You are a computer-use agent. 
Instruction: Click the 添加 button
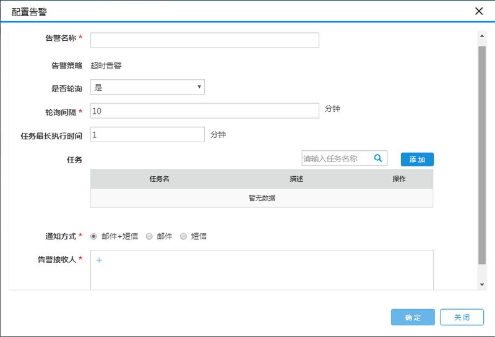pos(417,160)
